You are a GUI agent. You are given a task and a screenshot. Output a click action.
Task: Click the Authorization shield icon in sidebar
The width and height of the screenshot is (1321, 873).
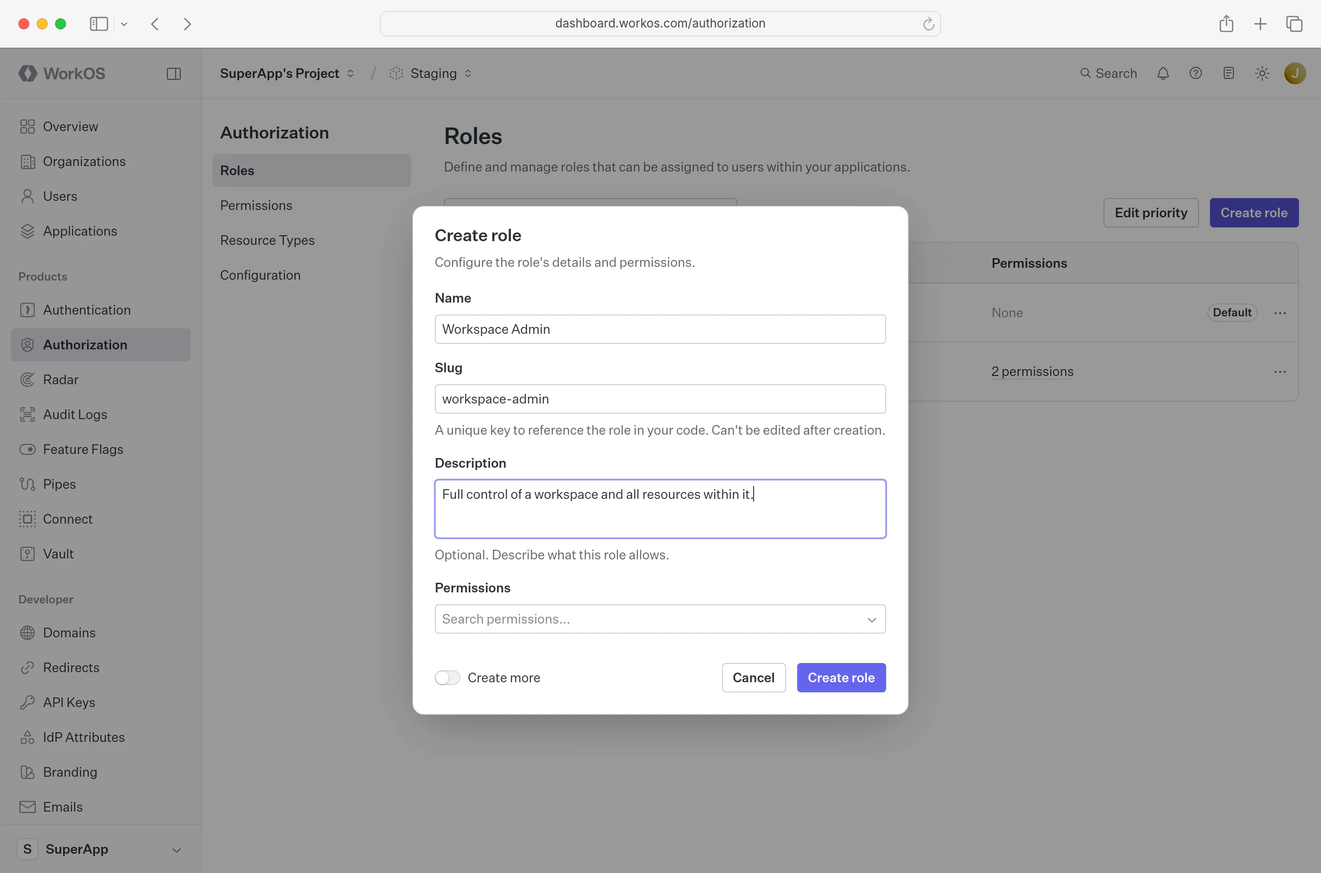[x=27, y=345]
